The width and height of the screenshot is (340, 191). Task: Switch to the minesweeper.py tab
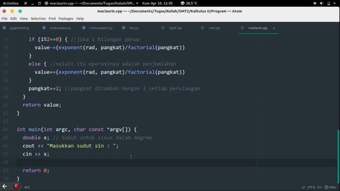pyautogui.click(x=60, y=28)
